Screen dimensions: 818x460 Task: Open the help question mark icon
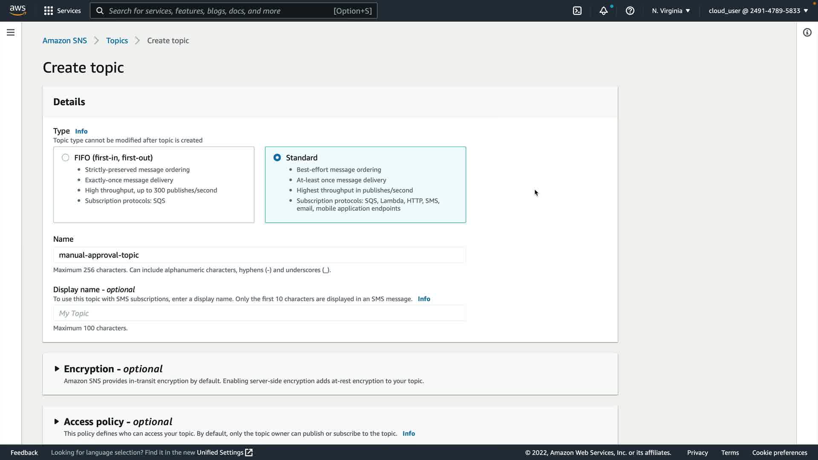point(630,11)
